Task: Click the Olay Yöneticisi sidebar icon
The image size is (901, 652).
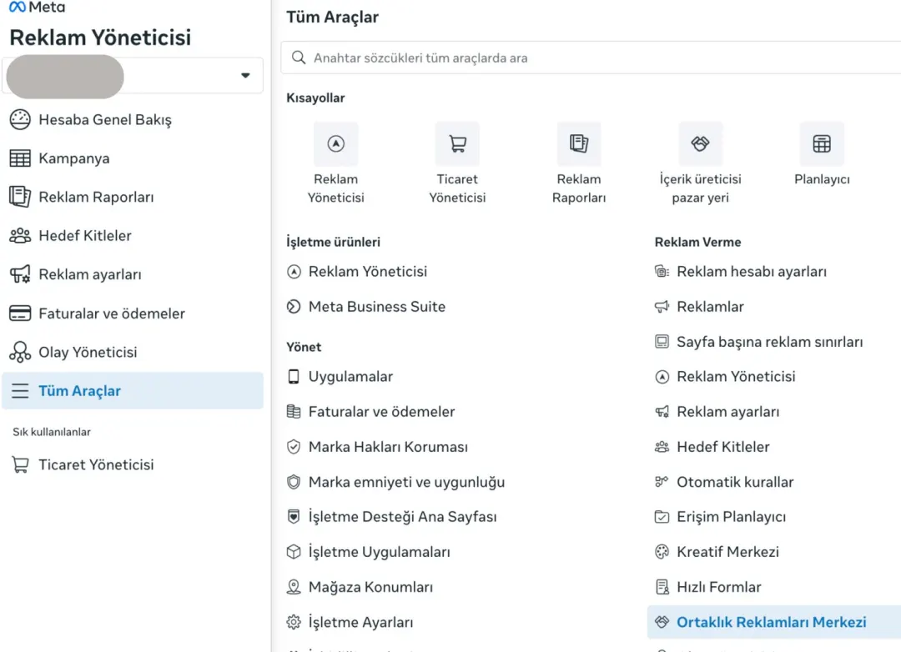Action: (x=20, y=352)
